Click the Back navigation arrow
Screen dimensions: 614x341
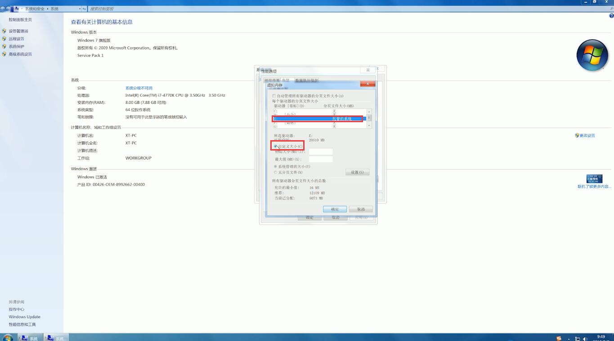3,9
